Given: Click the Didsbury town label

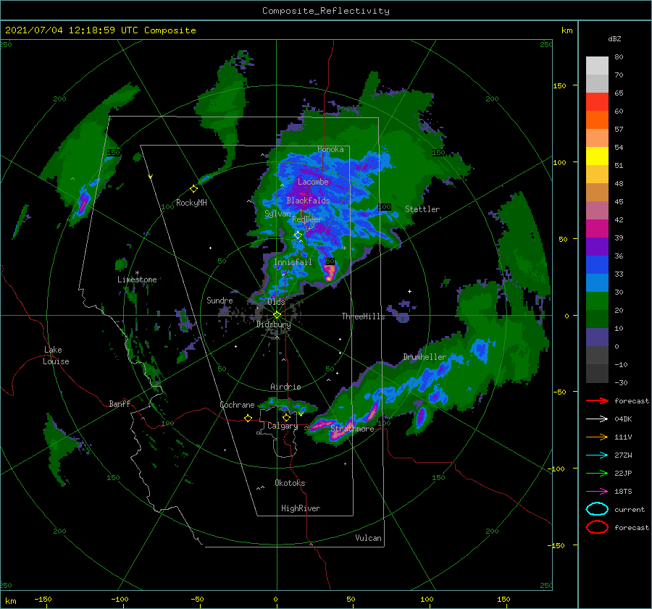Looking at the screenshot, I should [273, 324].
